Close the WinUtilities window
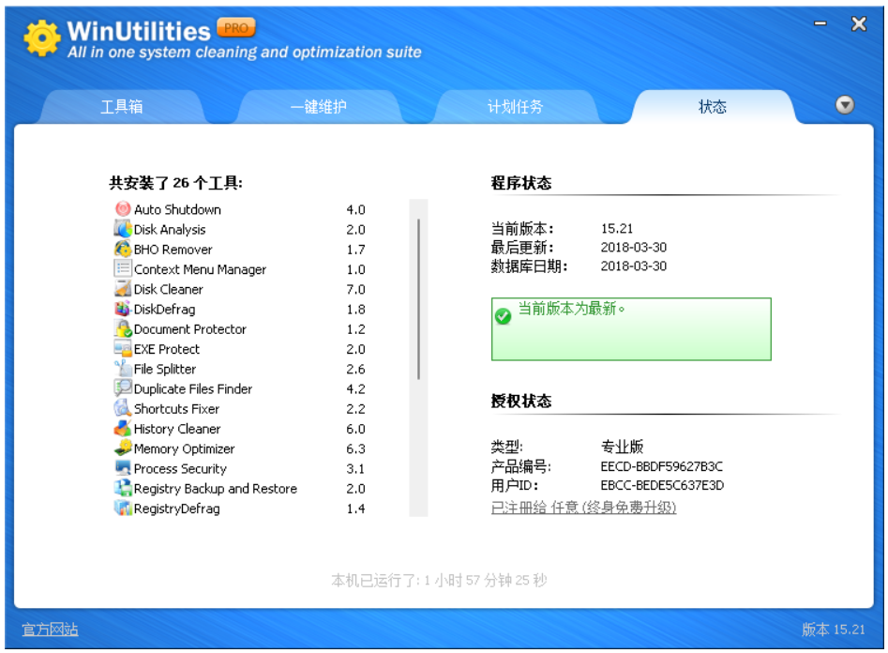 click(x=859, y=23)
